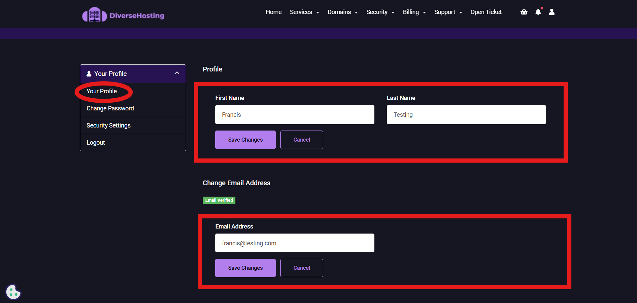The height and width of the screenshot is (303, 637).
Task: Click the DiverseHosting logo
Action: 123,15
